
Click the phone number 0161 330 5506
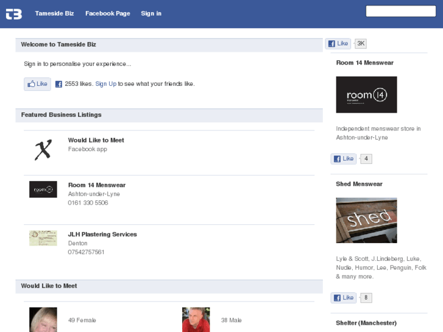[88, 203]
